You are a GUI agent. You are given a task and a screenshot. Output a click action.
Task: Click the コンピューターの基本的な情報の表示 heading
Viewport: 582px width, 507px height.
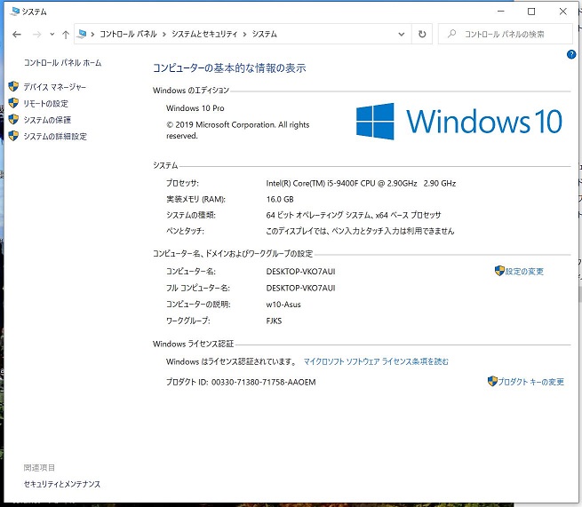click(229, 68)
